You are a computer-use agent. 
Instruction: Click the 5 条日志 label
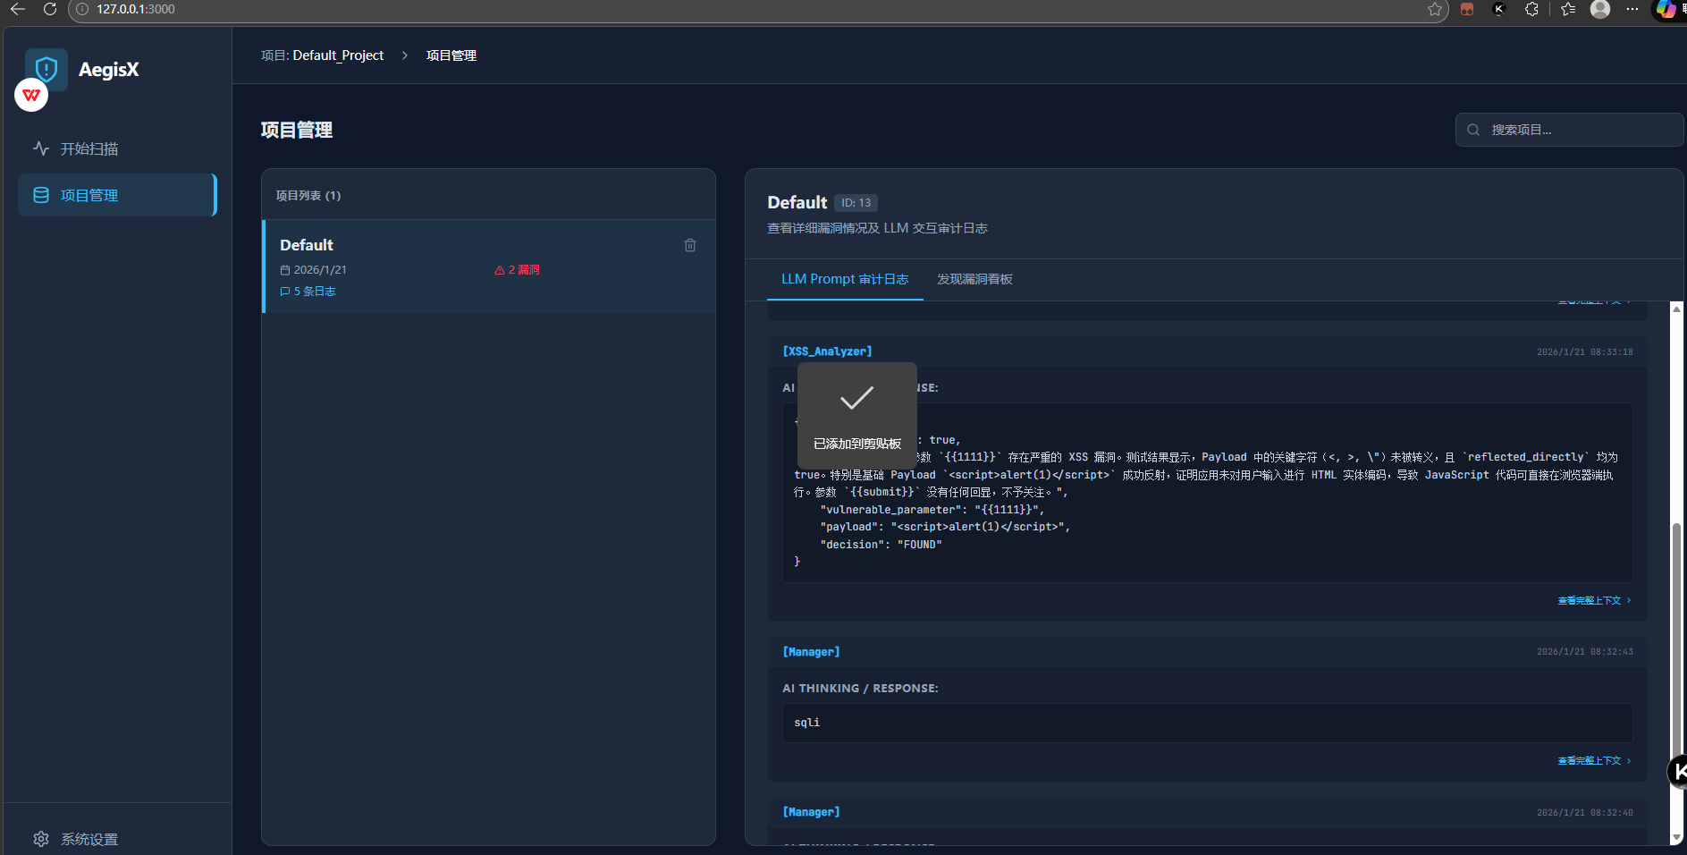click(308, 292)
